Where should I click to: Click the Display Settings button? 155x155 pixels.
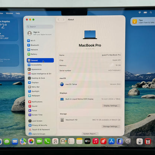pyautogui.click(x=111, y=106)
